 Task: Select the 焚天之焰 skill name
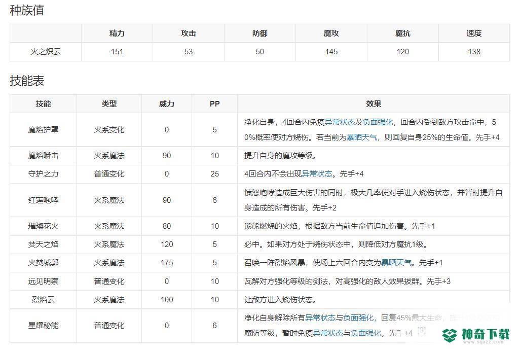[x=43, y=244]
